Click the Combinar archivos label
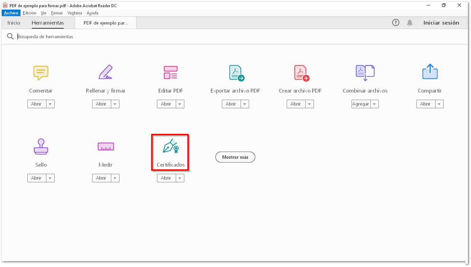 pyautogui.click(x=365, y=91)
